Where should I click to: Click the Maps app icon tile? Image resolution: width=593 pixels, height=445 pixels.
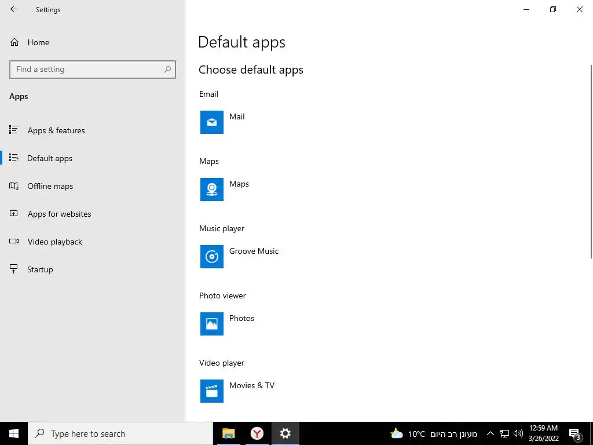pos(212,189)
